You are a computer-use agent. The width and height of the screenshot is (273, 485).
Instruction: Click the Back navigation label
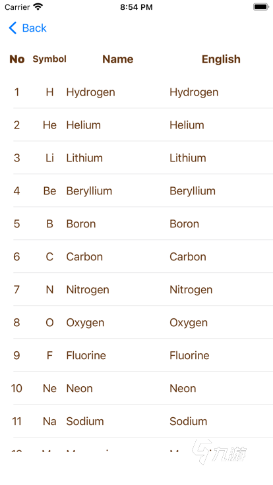pyautogui.click(x=34, y=28)
